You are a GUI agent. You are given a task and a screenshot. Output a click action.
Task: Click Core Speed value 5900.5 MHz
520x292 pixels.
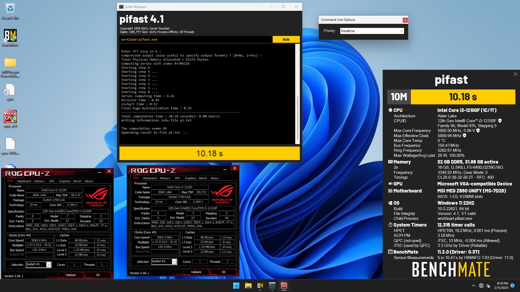tap(165, 237)
